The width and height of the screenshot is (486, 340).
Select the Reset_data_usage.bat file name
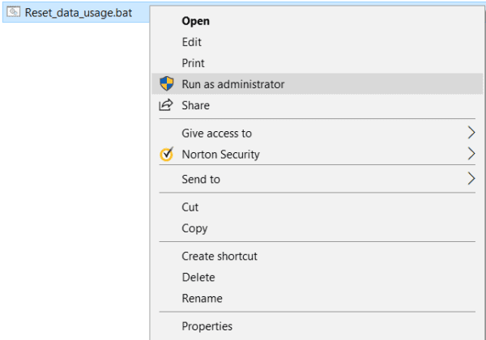coord(79,14)
